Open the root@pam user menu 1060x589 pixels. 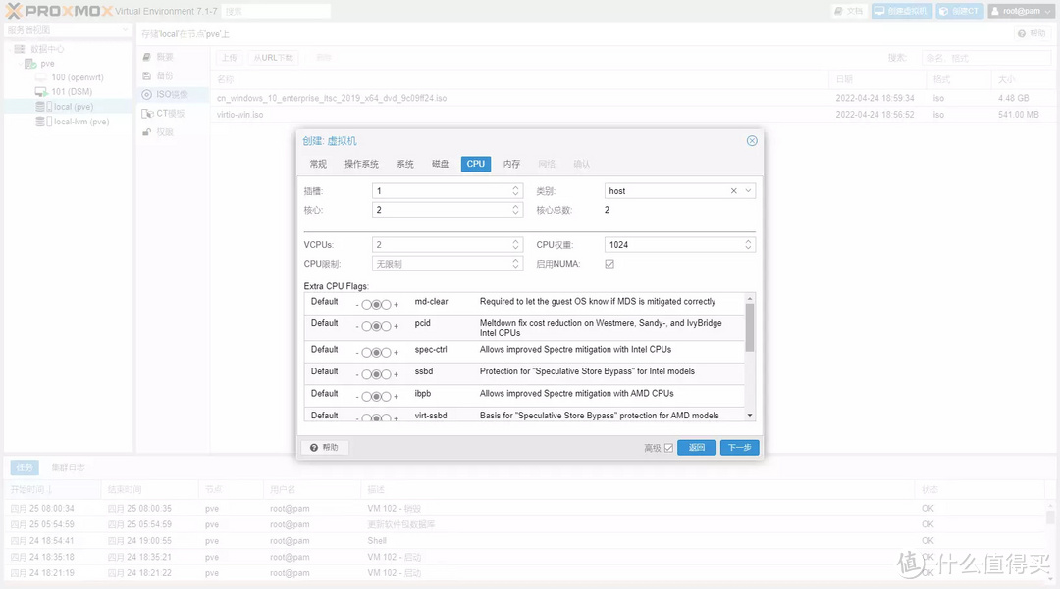coord(1021,11)
